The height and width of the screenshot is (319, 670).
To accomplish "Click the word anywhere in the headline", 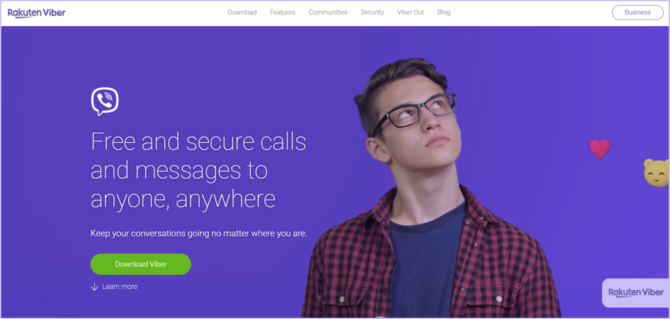I will pyautogui.click(x=226, y=199).
